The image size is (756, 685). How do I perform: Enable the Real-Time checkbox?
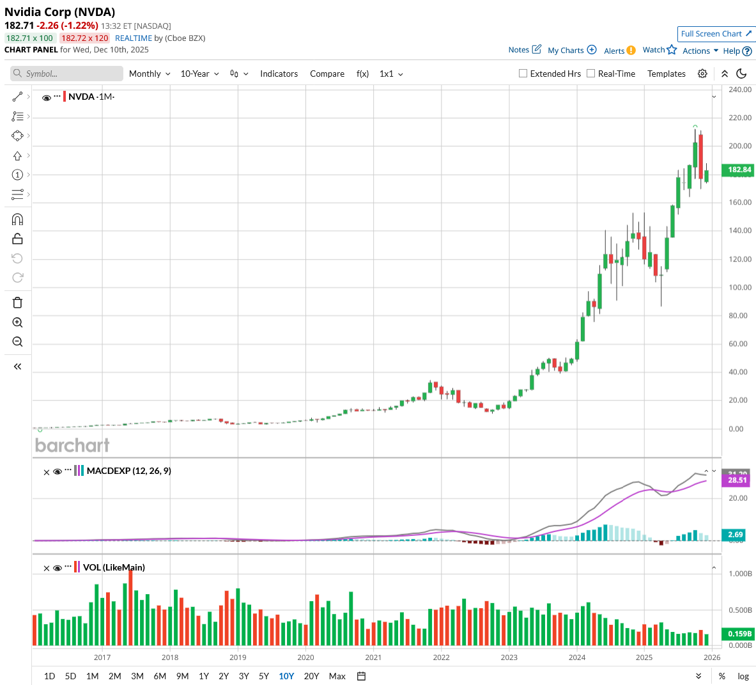click(590, 74)
